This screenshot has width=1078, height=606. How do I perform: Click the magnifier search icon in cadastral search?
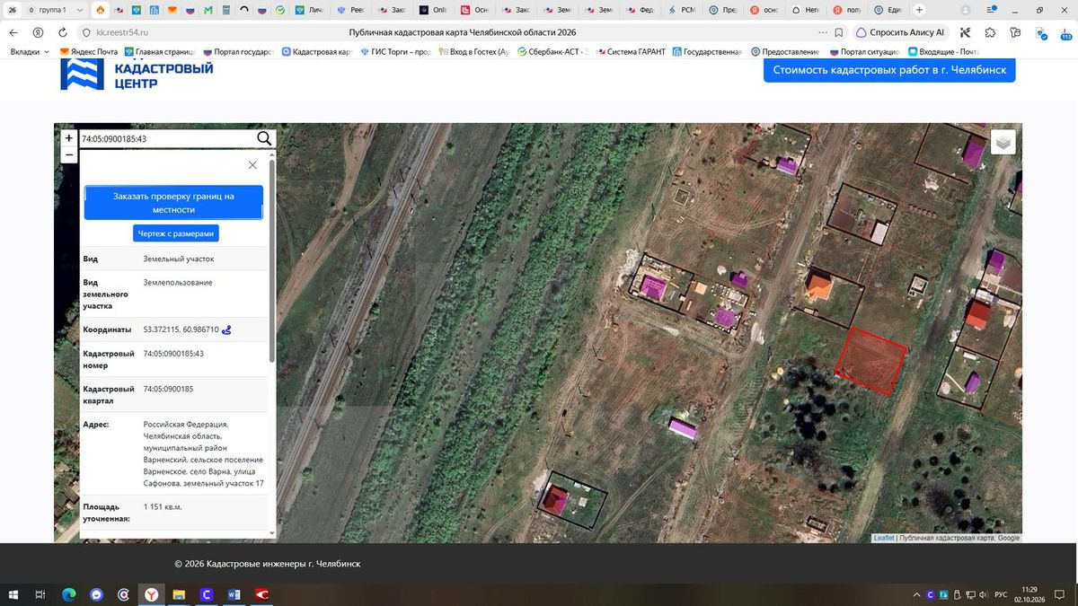[x=264, y=138]
